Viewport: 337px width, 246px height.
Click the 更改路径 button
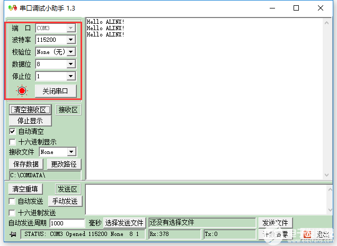click(64, 164)
